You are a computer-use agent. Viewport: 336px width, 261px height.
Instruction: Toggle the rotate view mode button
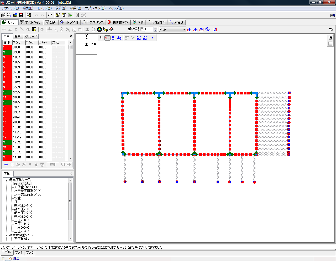click(107, 38)
